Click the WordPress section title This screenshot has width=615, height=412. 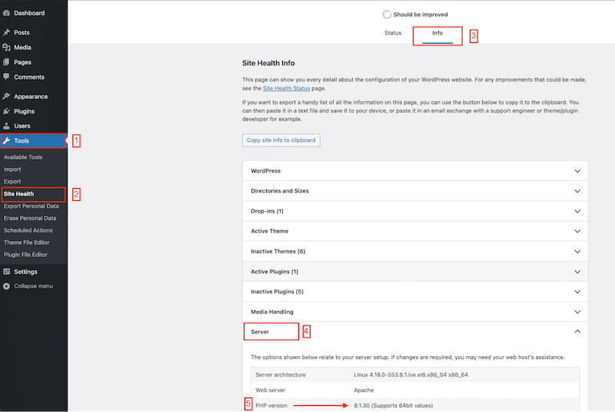click(x=265, y=171)
